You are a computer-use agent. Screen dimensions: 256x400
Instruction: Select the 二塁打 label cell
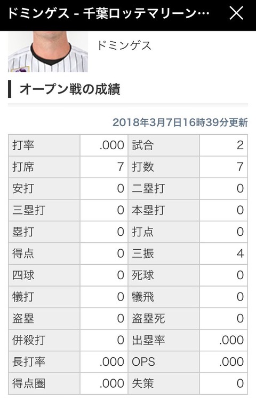pos(164,189)
